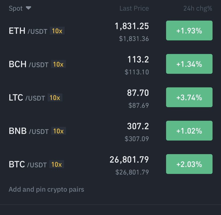Click the BTC ticker name
The height and width of the screenshot is (215, 221).
(x=17, y=164)
